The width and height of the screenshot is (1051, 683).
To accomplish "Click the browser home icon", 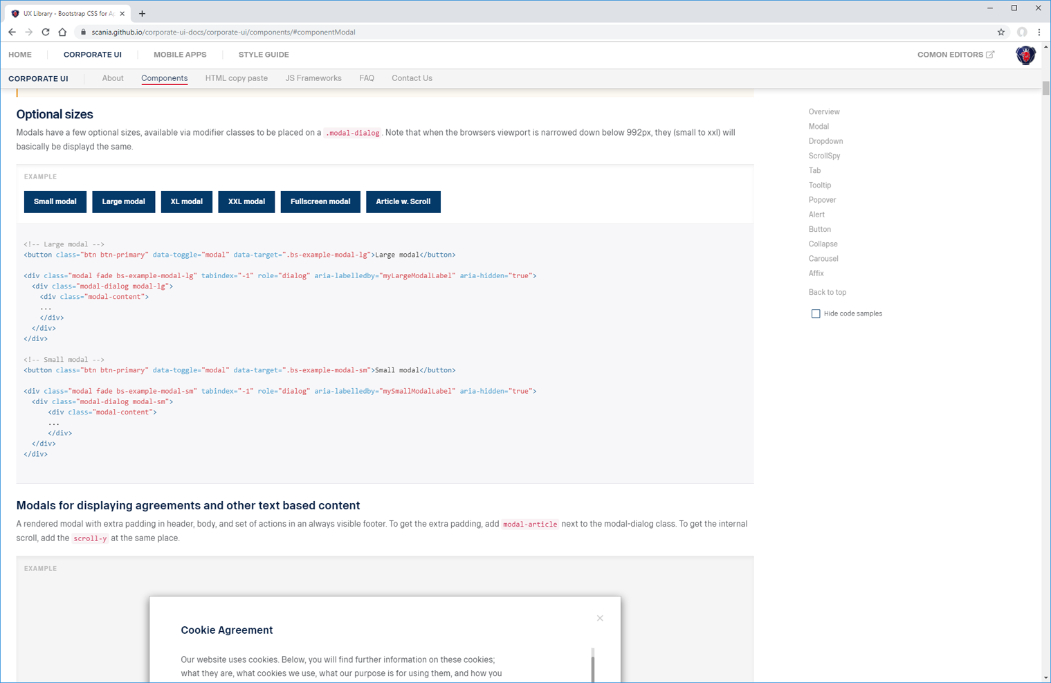I will 62,32.
